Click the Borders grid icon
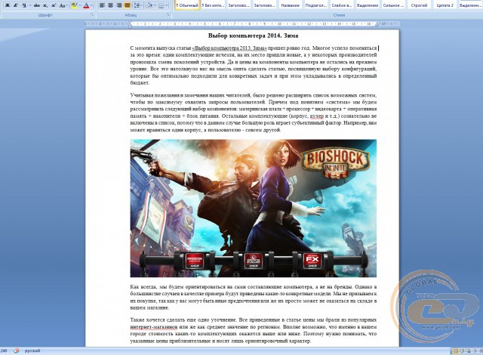Viewport: 483px width, 355px height. click(161, 5)
